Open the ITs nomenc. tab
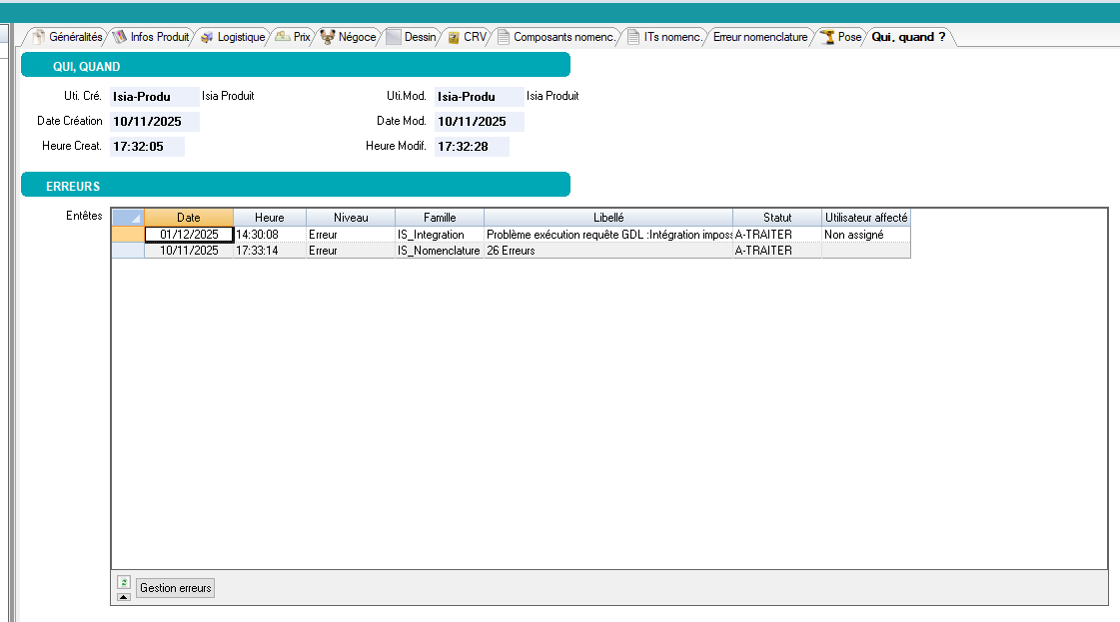Image resolution: width=1120 pixels, height=622 pixels. 672,37
